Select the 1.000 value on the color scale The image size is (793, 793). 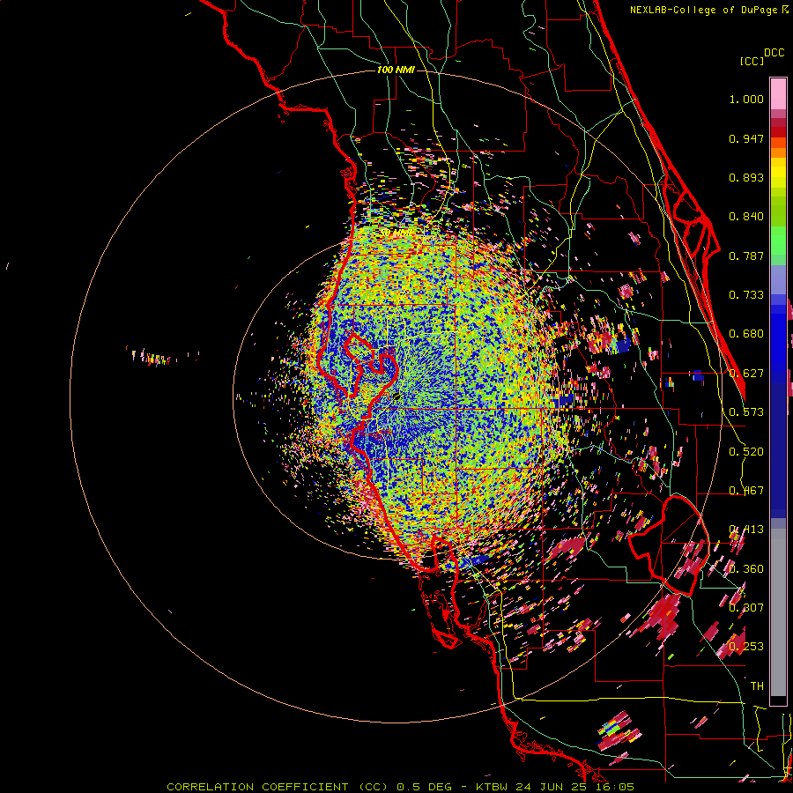(x=746, y=99)
